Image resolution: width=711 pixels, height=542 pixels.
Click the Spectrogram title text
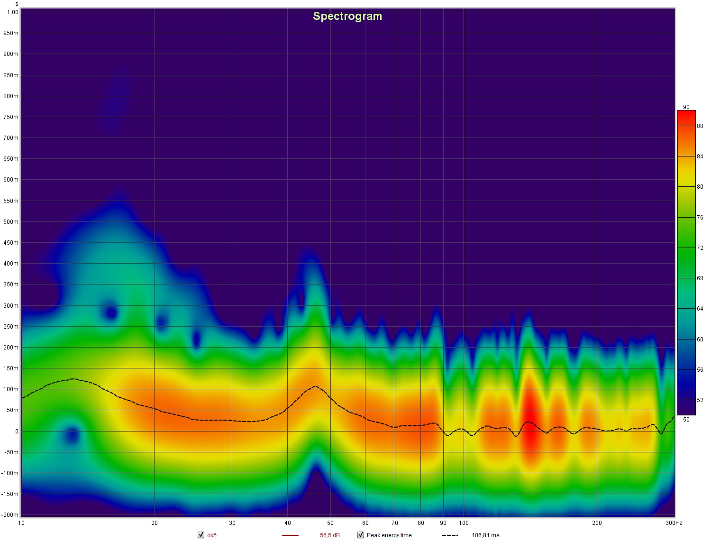(347, 16)
